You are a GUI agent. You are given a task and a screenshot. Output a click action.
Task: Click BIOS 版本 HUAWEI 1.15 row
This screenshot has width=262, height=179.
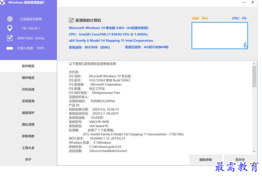tap(97, 138)
